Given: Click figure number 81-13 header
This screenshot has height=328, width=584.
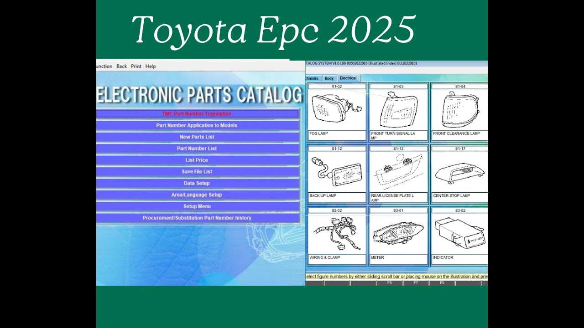Looking at the screenshot, I should (398, 149).
